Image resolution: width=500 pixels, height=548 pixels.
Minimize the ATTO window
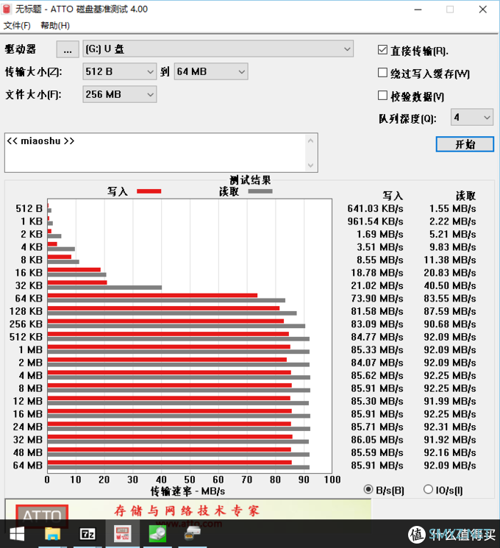(418, 10)
